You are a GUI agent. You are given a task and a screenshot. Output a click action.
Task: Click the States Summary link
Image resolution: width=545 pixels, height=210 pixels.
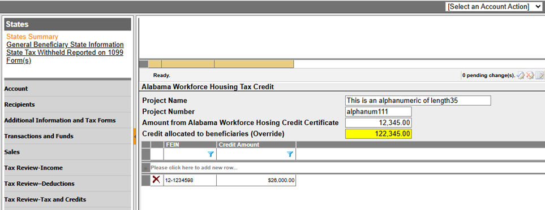tap(32, 37)
